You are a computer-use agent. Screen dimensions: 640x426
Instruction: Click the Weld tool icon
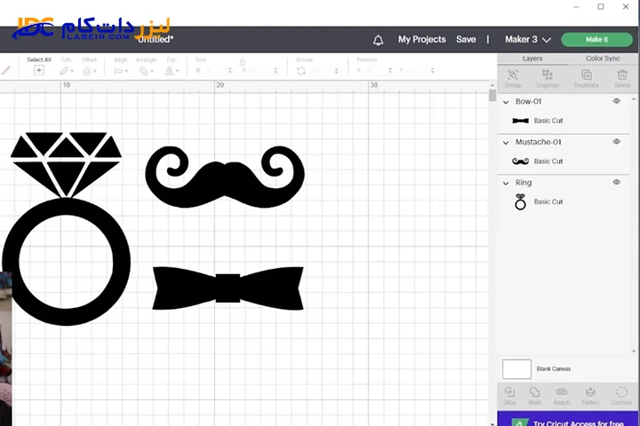[535, 392]
